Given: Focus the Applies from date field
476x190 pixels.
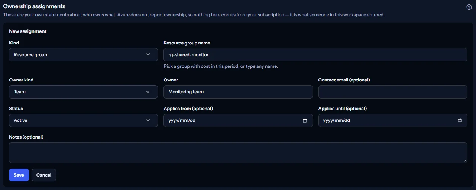Looking at the screenshot, I should pos(238,120).
